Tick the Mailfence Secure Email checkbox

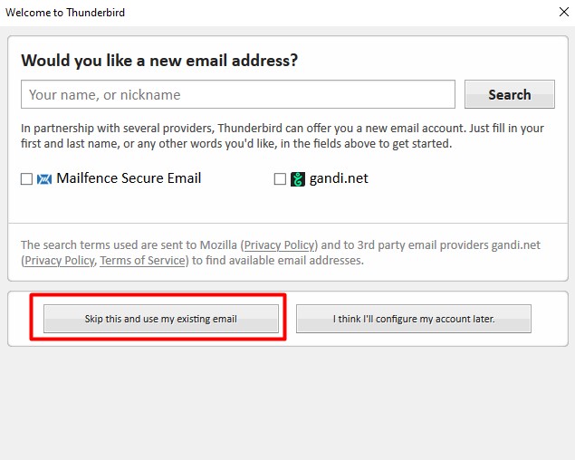click(x=27, y=179)
